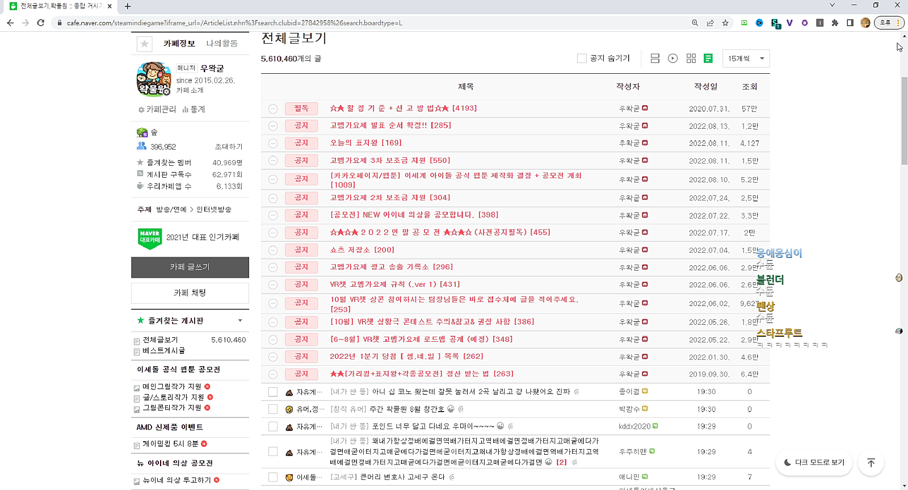908x490 pixels.
Task: Bookmark this page with star icon
Action: 725,23
